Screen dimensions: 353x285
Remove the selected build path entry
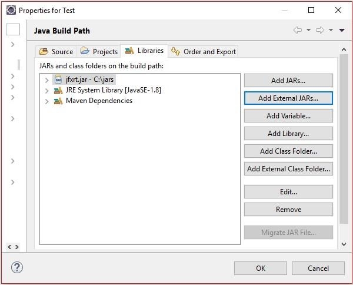pyautogui.click(x=288, y=210)
